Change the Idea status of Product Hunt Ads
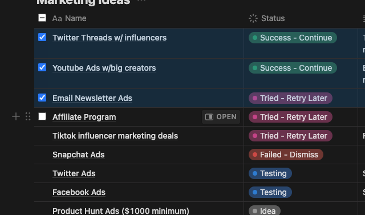Screen dimensions: 365x215 265,210
